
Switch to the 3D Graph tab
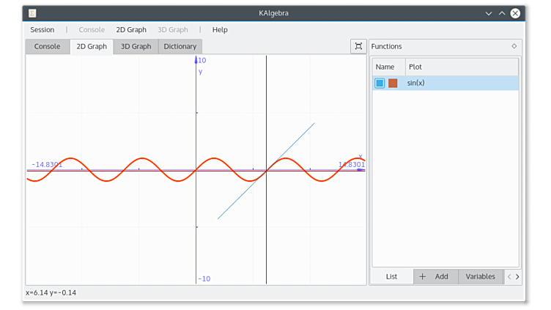pyautogui.click(x=136, y=47)
